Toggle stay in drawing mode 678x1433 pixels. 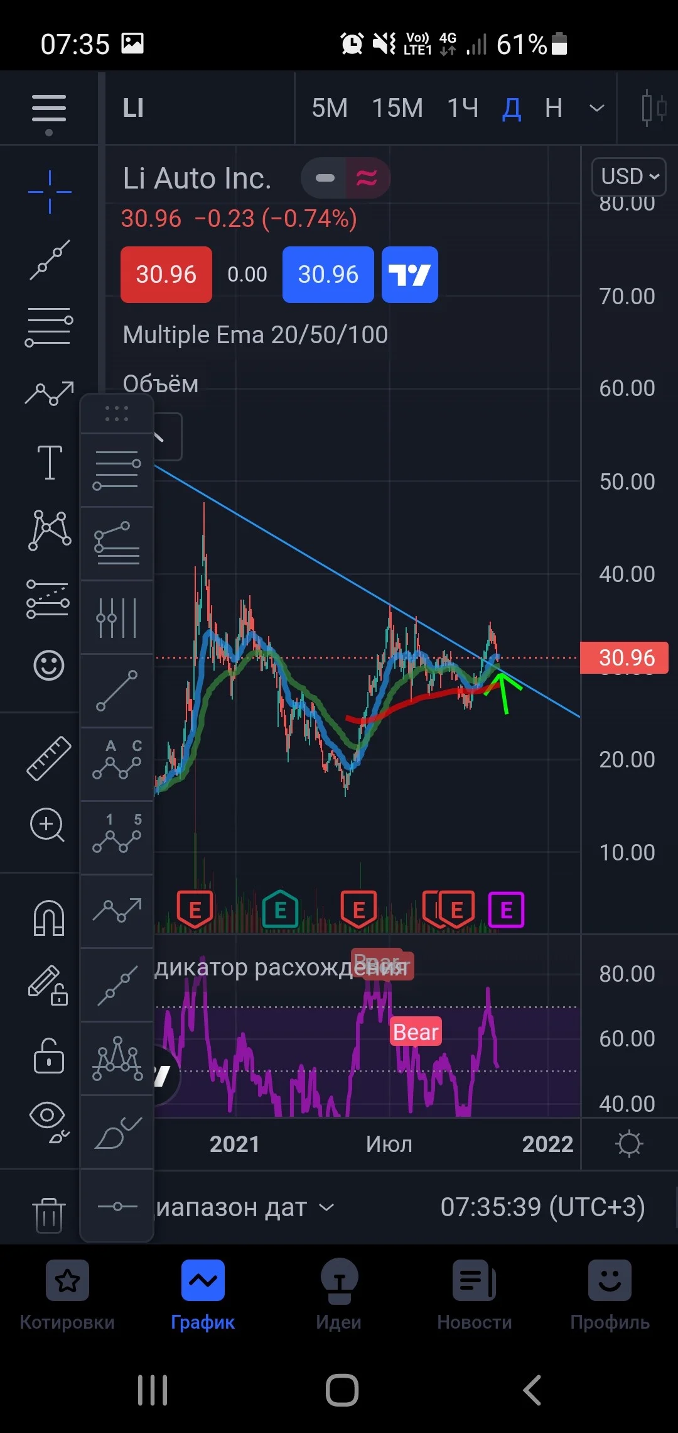pyautogui.click(x=48, y=985)
